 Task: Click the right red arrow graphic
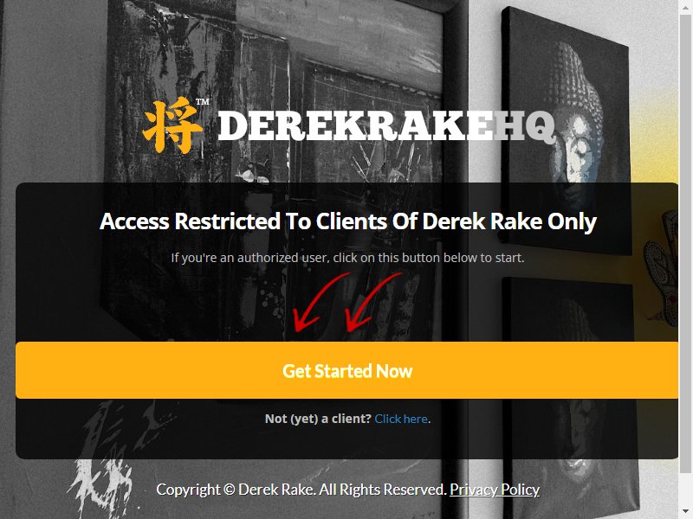(373, 302)
